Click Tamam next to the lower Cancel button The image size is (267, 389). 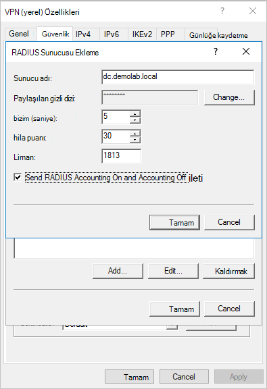coord(174,309)
